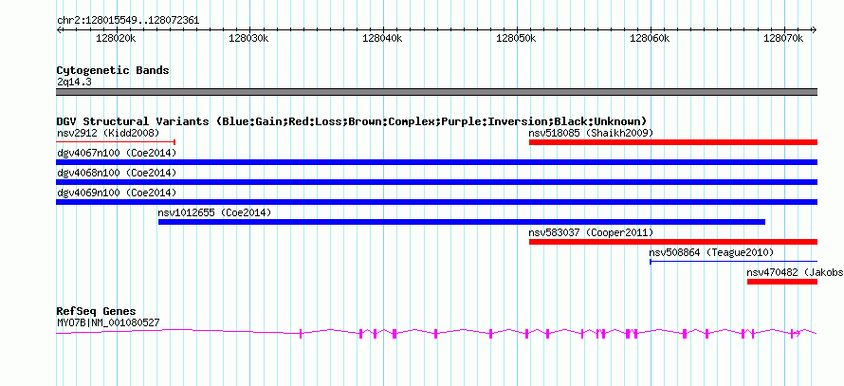Click the 128060k ruler tick

[x=651, y=38]
